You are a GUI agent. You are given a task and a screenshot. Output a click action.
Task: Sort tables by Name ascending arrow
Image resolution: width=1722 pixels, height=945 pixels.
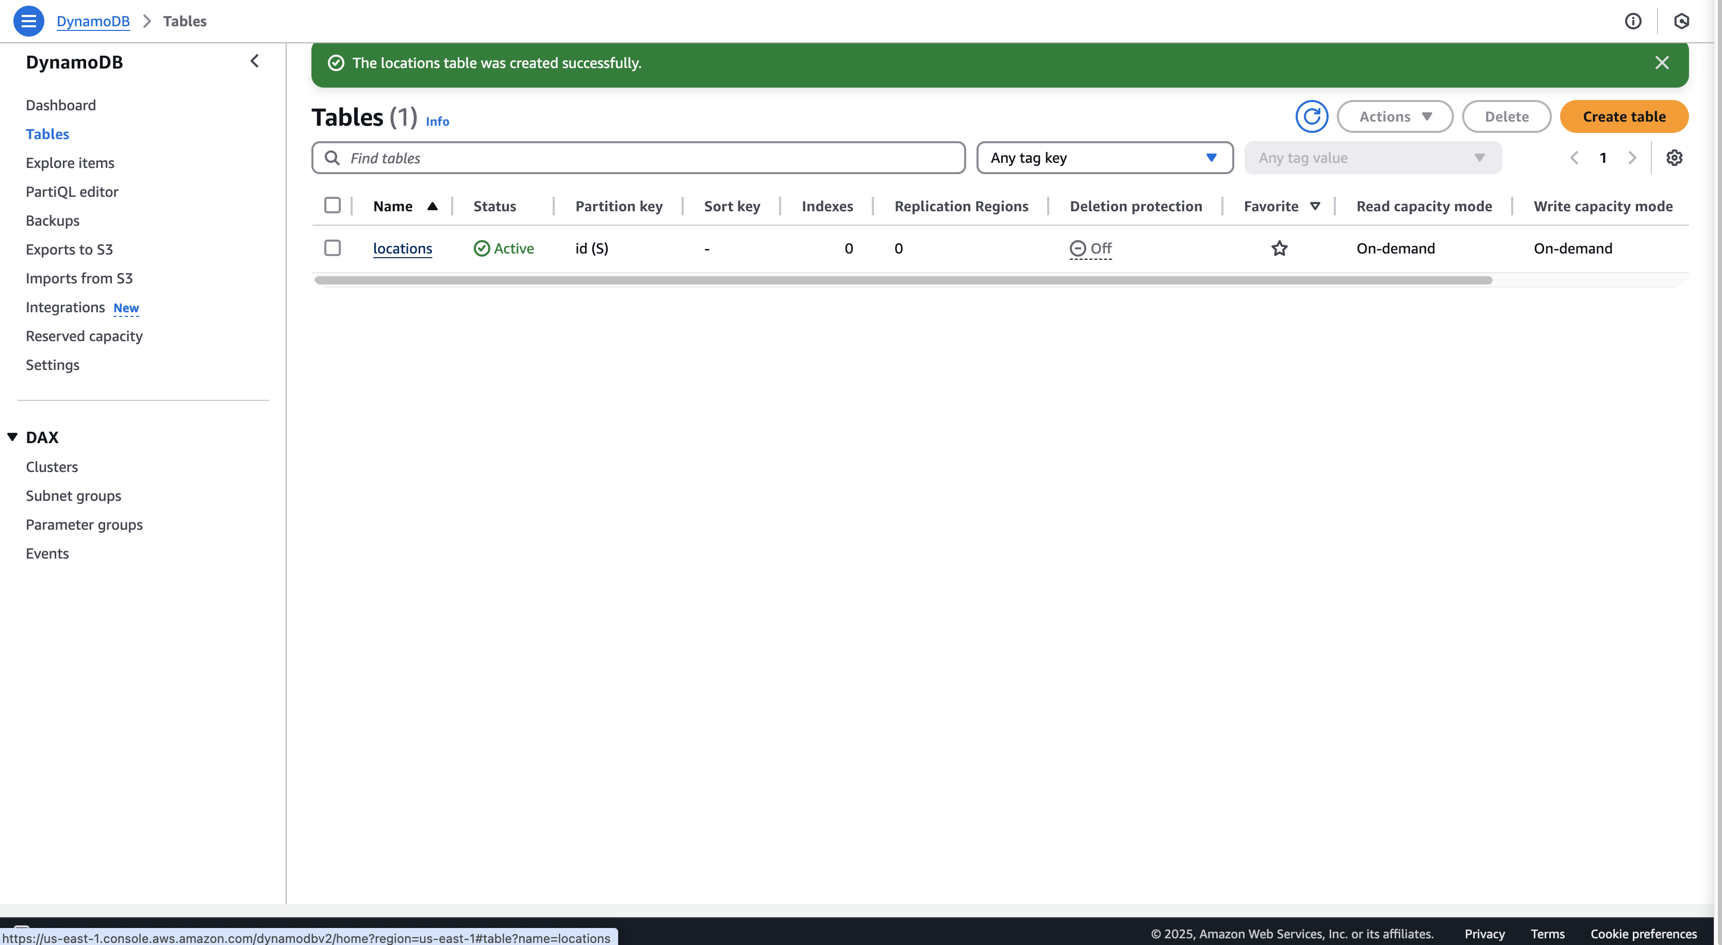(433, 206)
